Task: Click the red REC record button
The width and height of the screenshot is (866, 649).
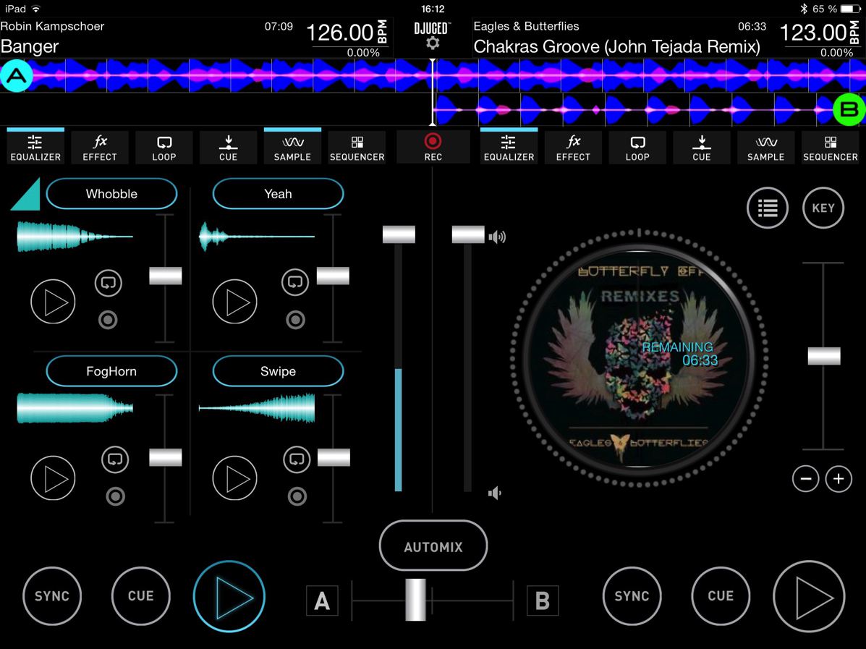Action: coord(433,147)
